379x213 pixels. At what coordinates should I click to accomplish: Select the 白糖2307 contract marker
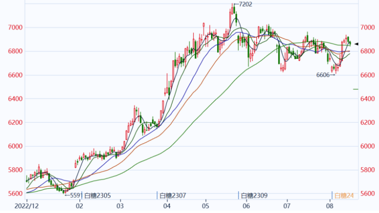pos(173,195)
